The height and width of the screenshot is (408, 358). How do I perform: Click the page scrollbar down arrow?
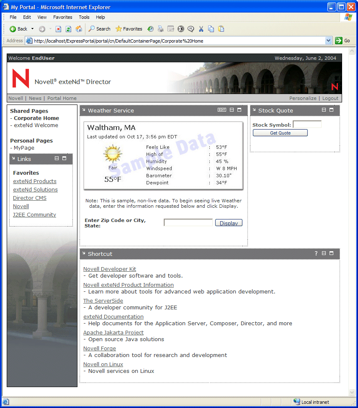click(352, 392)
